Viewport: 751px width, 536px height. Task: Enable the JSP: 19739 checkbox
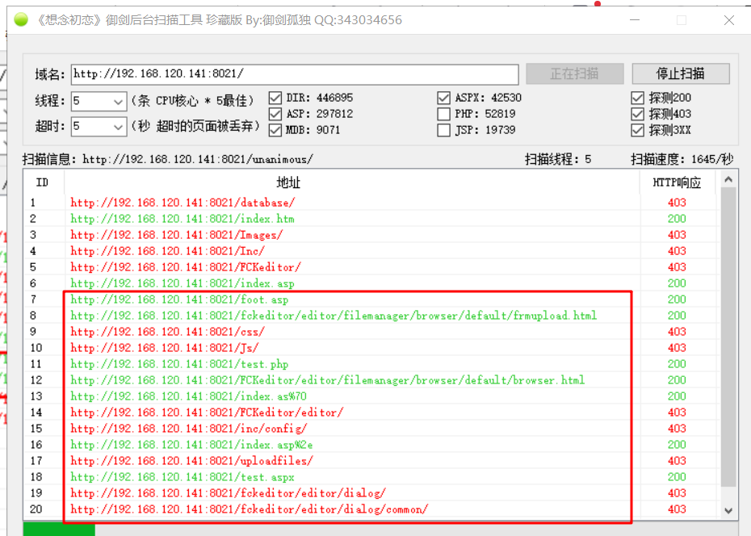443,130
